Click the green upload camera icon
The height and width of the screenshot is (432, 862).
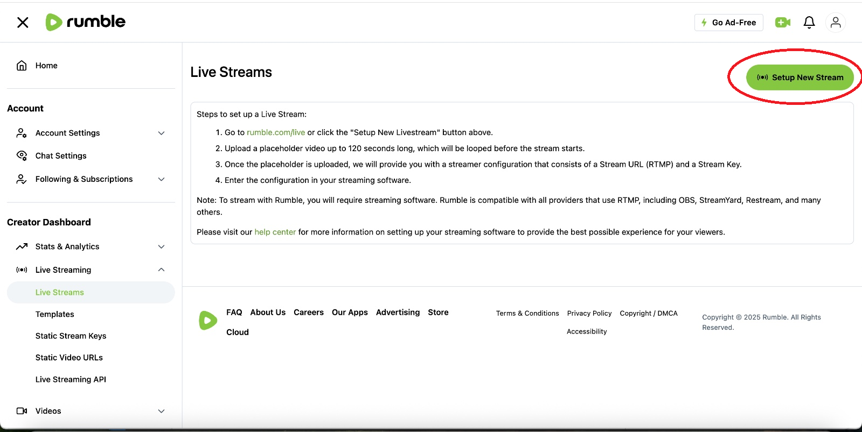pos(782,22)
